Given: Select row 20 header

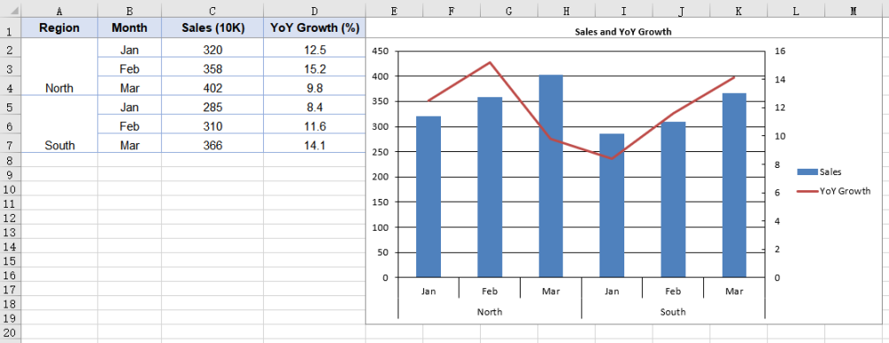Looking at the screenshot, I should pyautogui.click(x=11, y=332).
